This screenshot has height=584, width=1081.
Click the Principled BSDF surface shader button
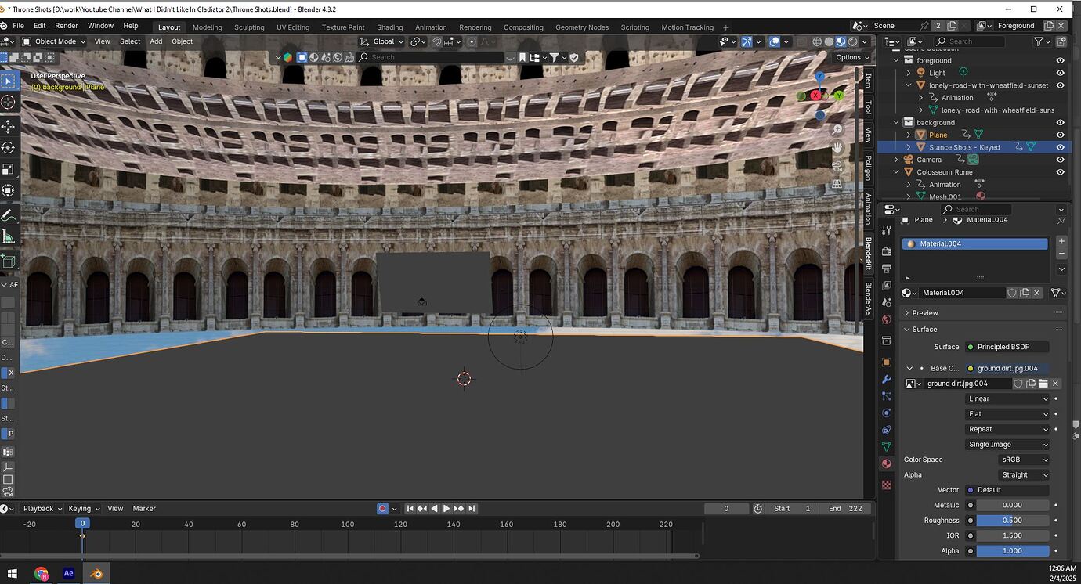1007,347
